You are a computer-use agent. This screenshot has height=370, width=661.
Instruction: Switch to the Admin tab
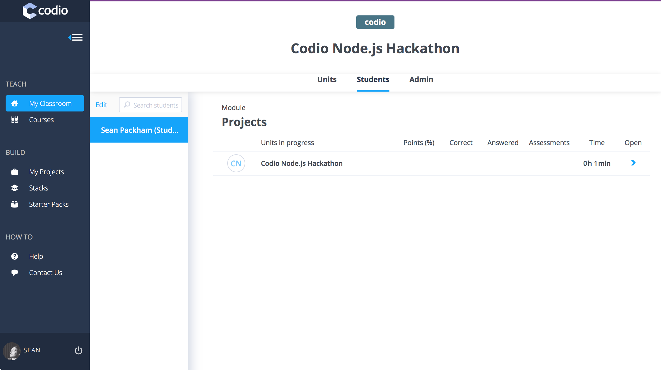point(421,80)
